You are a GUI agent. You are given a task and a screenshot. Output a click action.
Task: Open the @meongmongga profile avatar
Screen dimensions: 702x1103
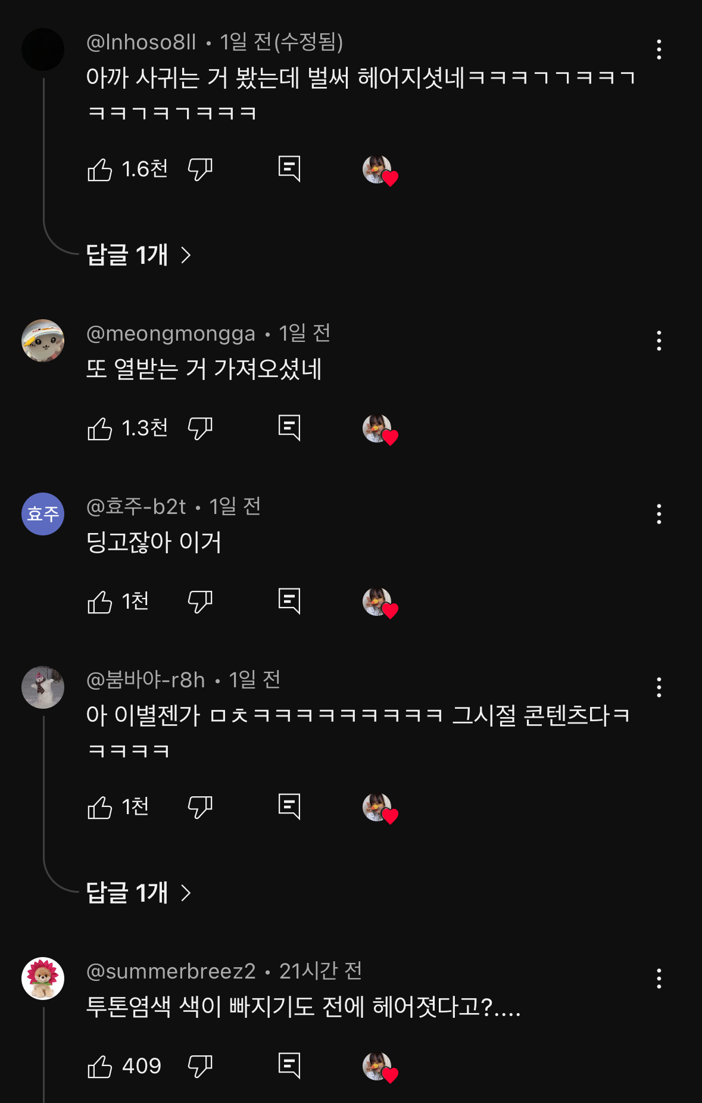click(x=43, y=341)
